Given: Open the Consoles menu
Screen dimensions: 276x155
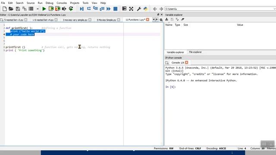Looking at the screenshot, I should click(x=62, y=3).
